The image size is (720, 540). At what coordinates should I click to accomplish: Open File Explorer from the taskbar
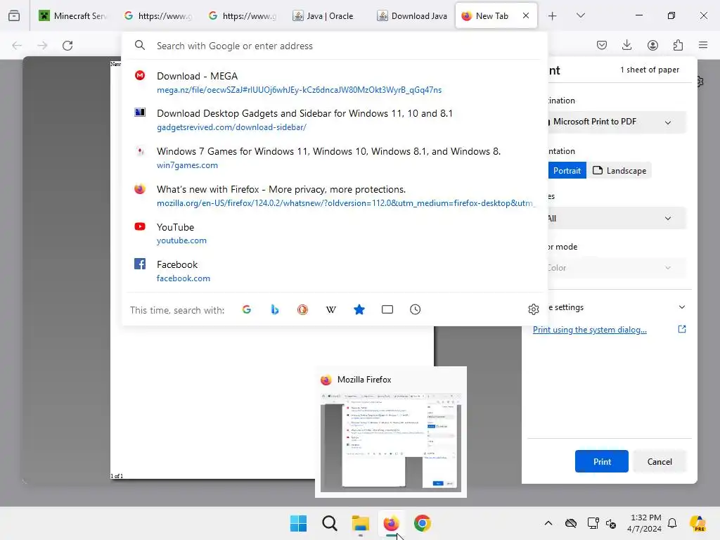(x=361, y=523)
